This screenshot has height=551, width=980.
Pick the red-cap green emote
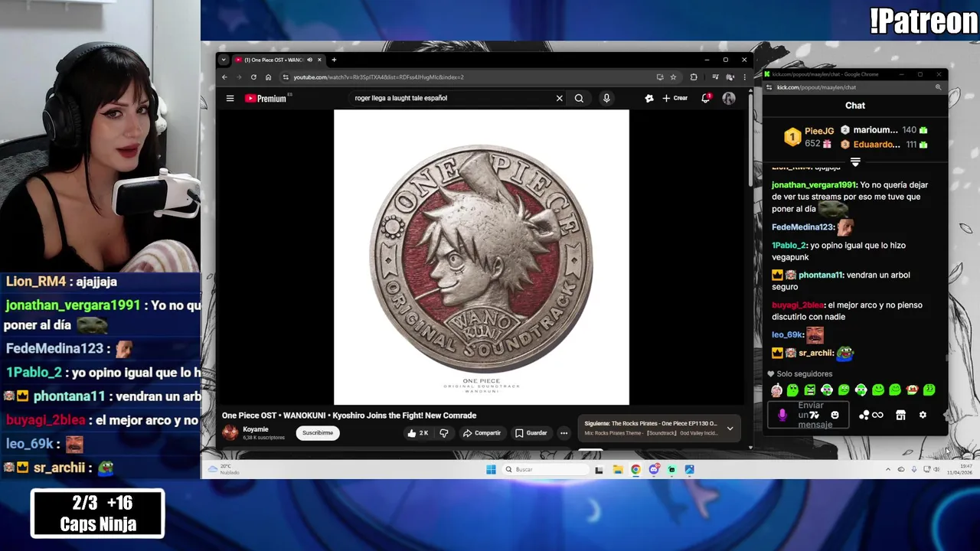pyautogui.click(x=912, y=390)
